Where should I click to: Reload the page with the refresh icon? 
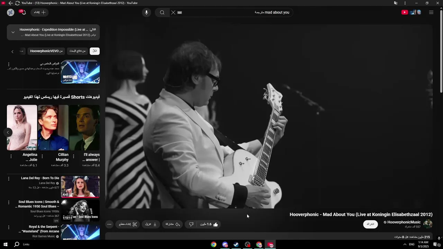click(17, 3)
